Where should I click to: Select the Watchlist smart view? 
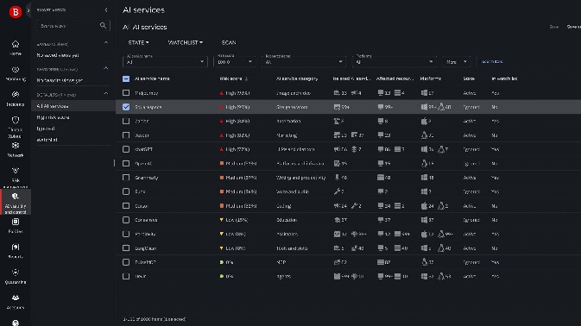(x=47, y=140)
